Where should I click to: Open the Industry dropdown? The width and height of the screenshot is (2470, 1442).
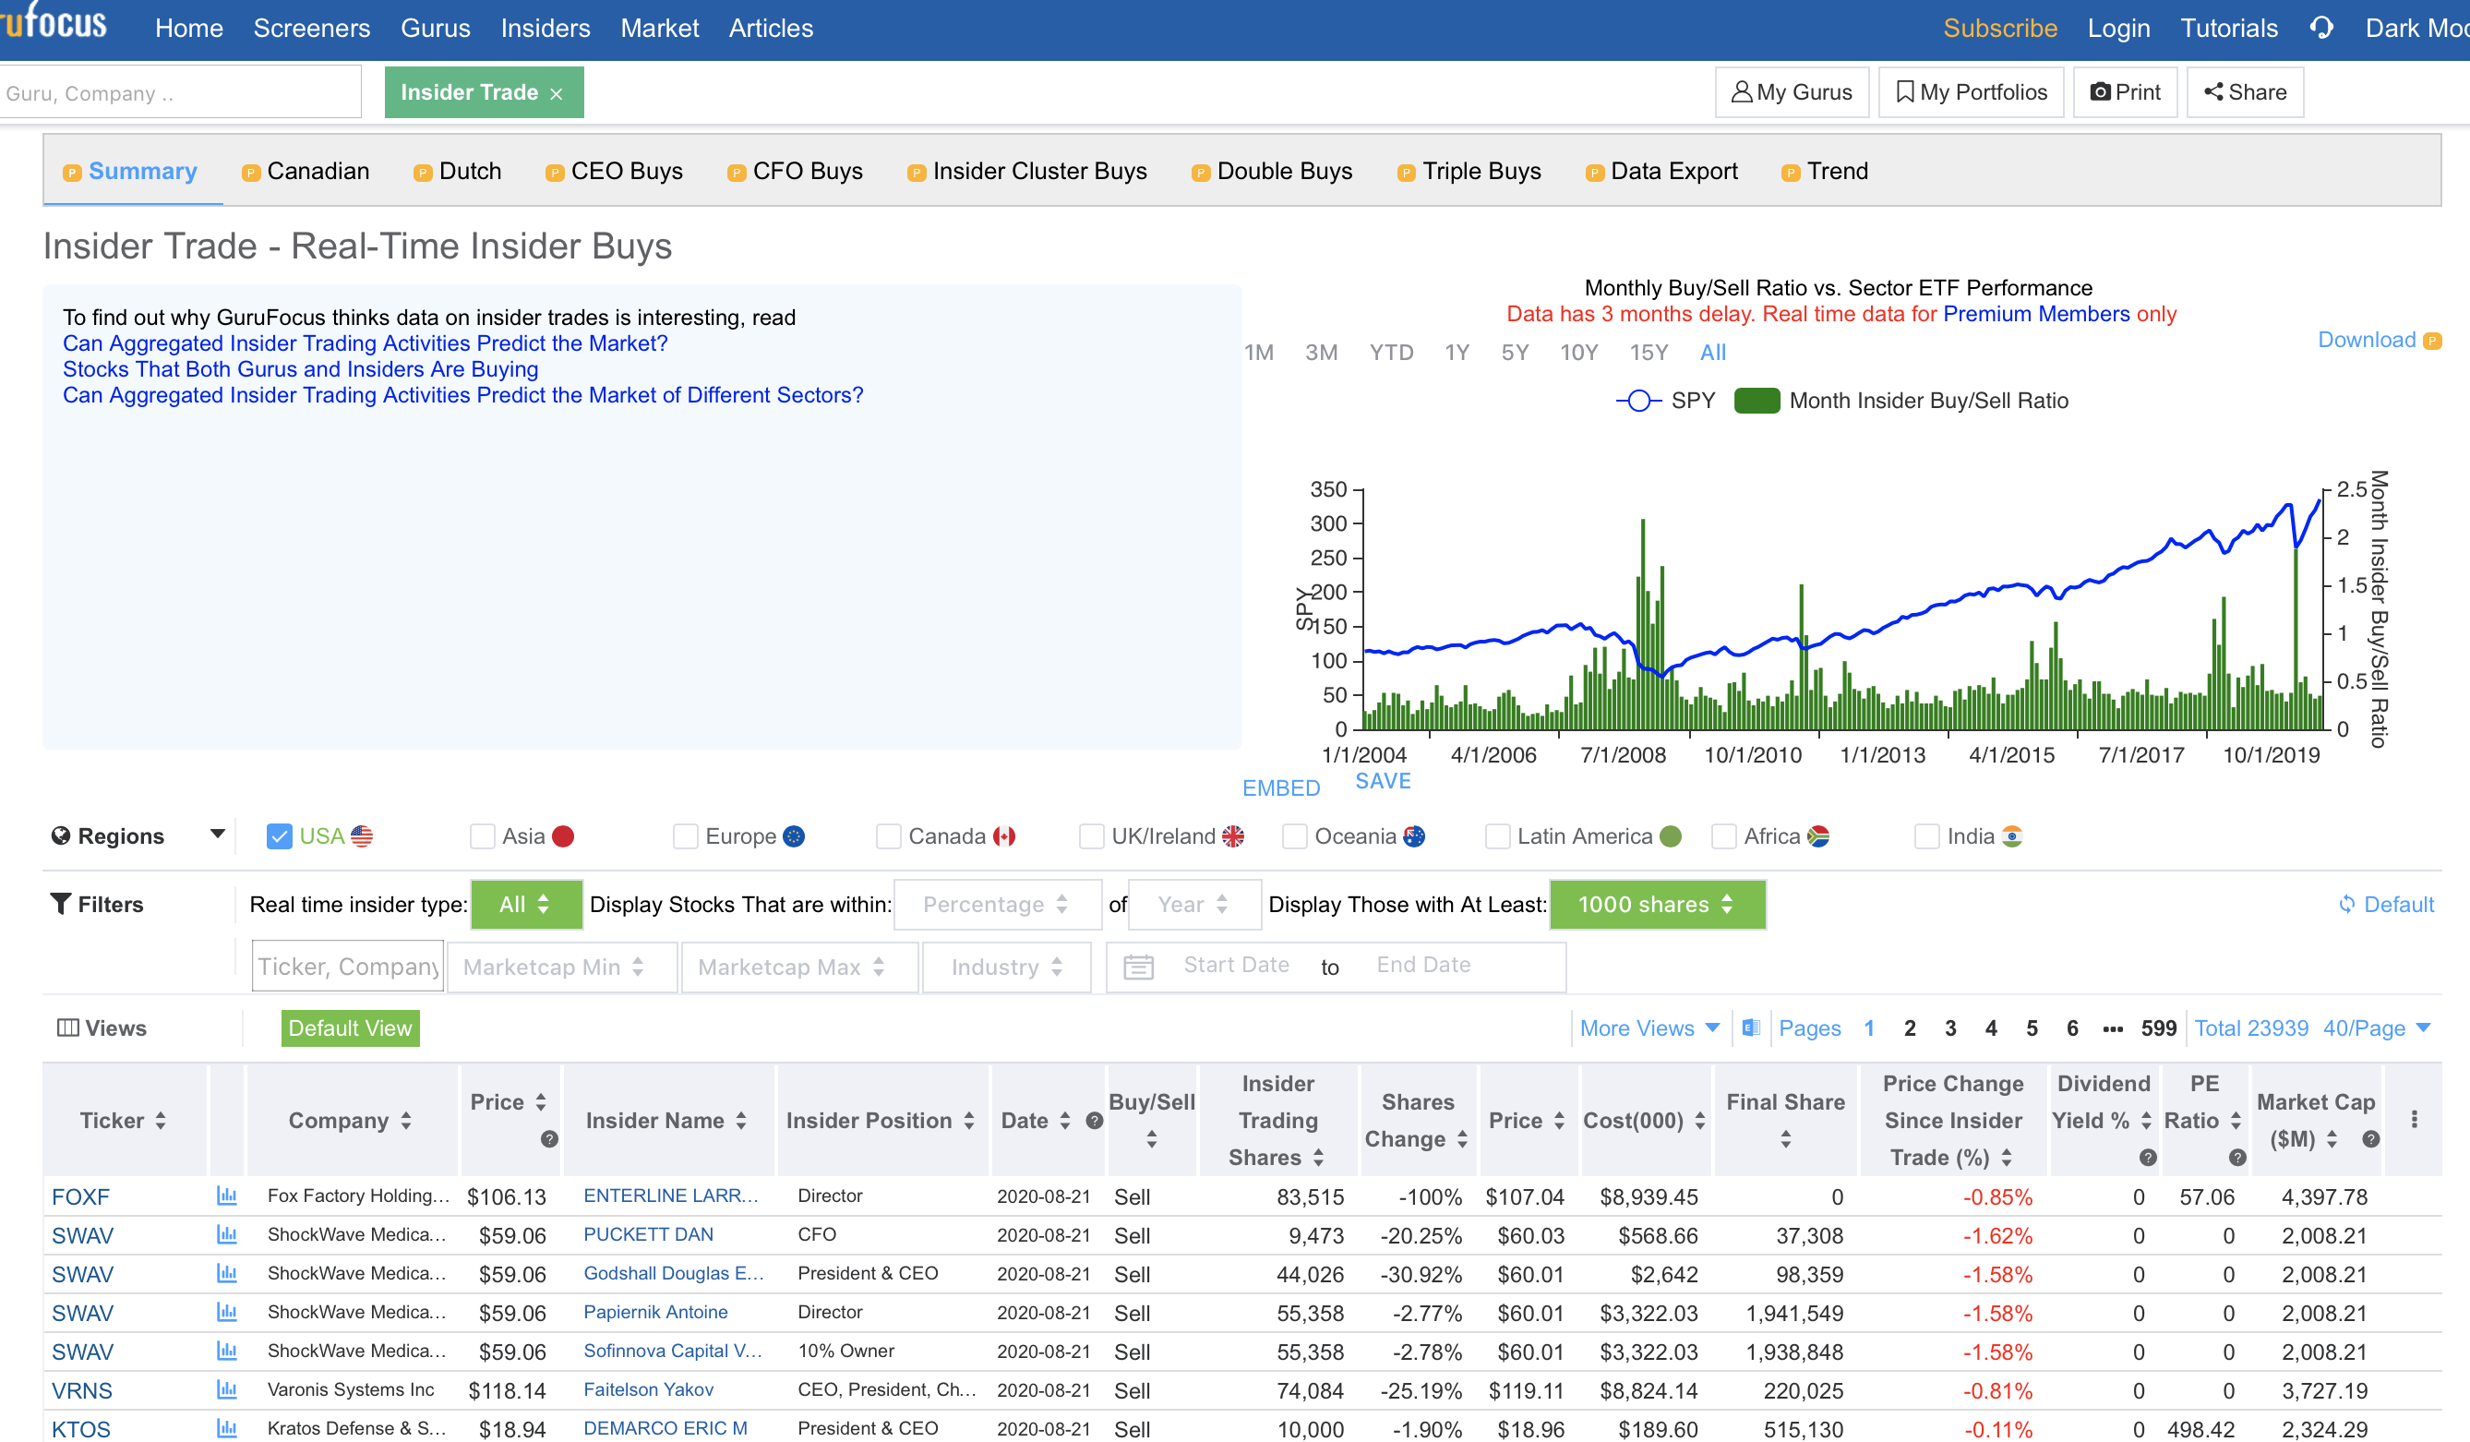click(1007, 967)
